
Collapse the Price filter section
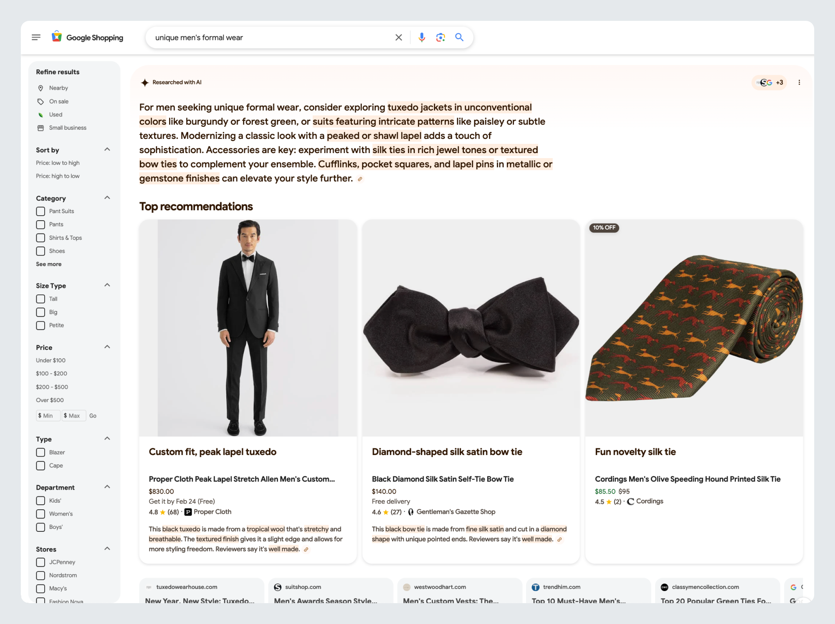[x=107, y=347]
